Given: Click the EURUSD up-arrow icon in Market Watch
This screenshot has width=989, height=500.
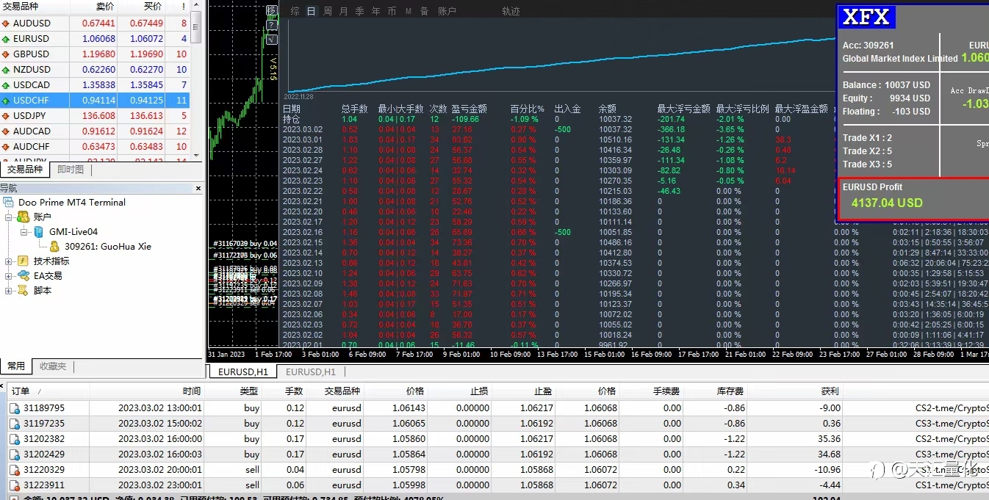Looking at the screenshot, I should point(6,39).
